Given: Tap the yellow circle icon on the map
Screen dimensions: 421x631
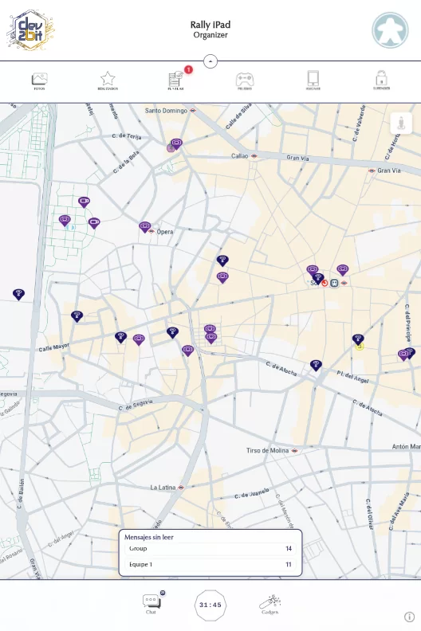Looking at the screenshot, I should 360,347.
